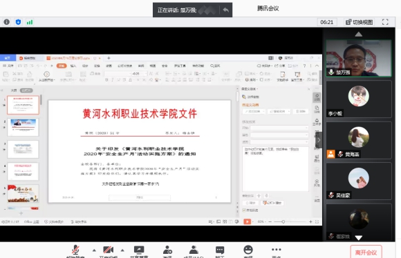Expand audio options arrow beside microphone
The width and height of the screenshot is (401, 258).
coord(94,250)
